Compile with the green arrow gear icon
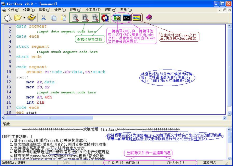The height and width of the screenshot is (166, 233). pyautogui.click(x=117, y=18)
